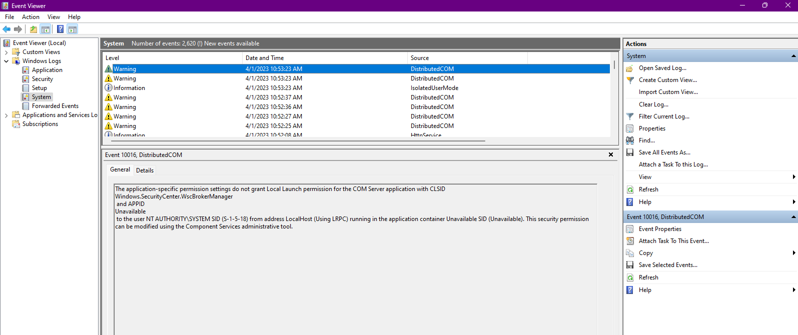Open Help submenu arrow under Event 10016
798x335 pixels.
(x=794, y=290)
